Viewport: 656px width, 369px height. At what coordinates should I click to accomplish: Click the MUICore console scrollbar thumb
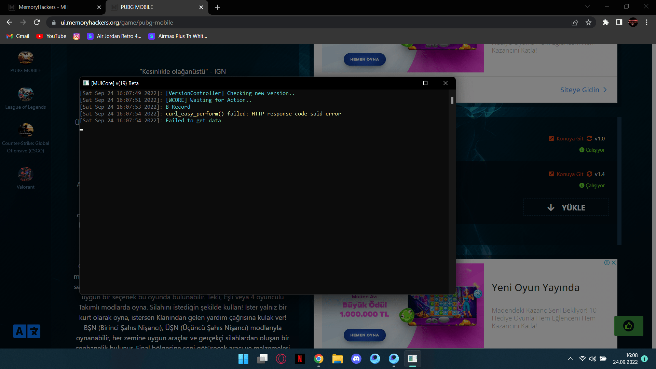[x=452, y=100]
